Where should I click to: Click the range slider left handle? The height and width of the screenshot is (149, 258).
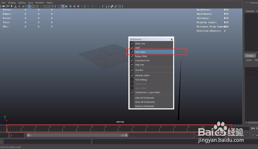pyautogui.click(x=28, y=135)
